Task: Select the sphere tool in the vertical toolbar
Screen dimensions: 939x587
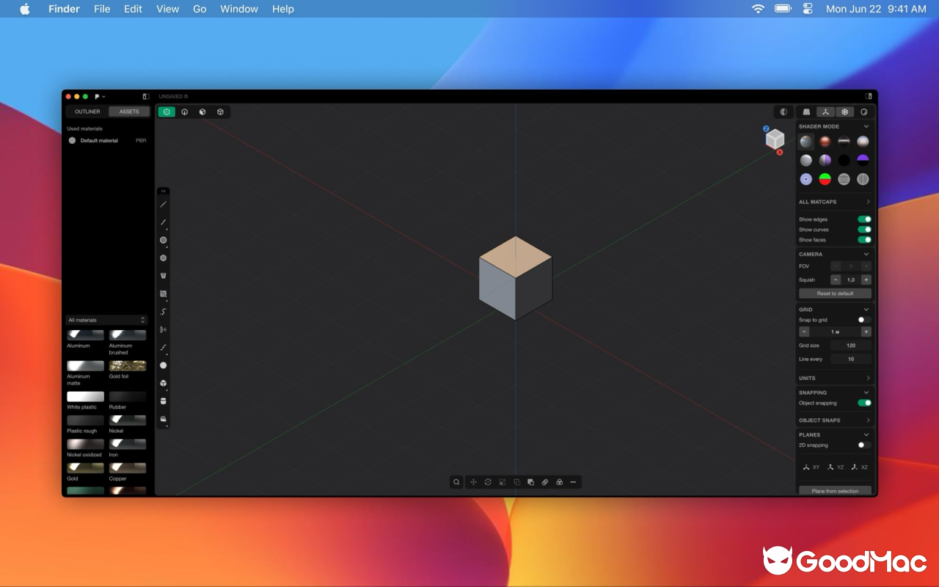Action: click(163, 365)
